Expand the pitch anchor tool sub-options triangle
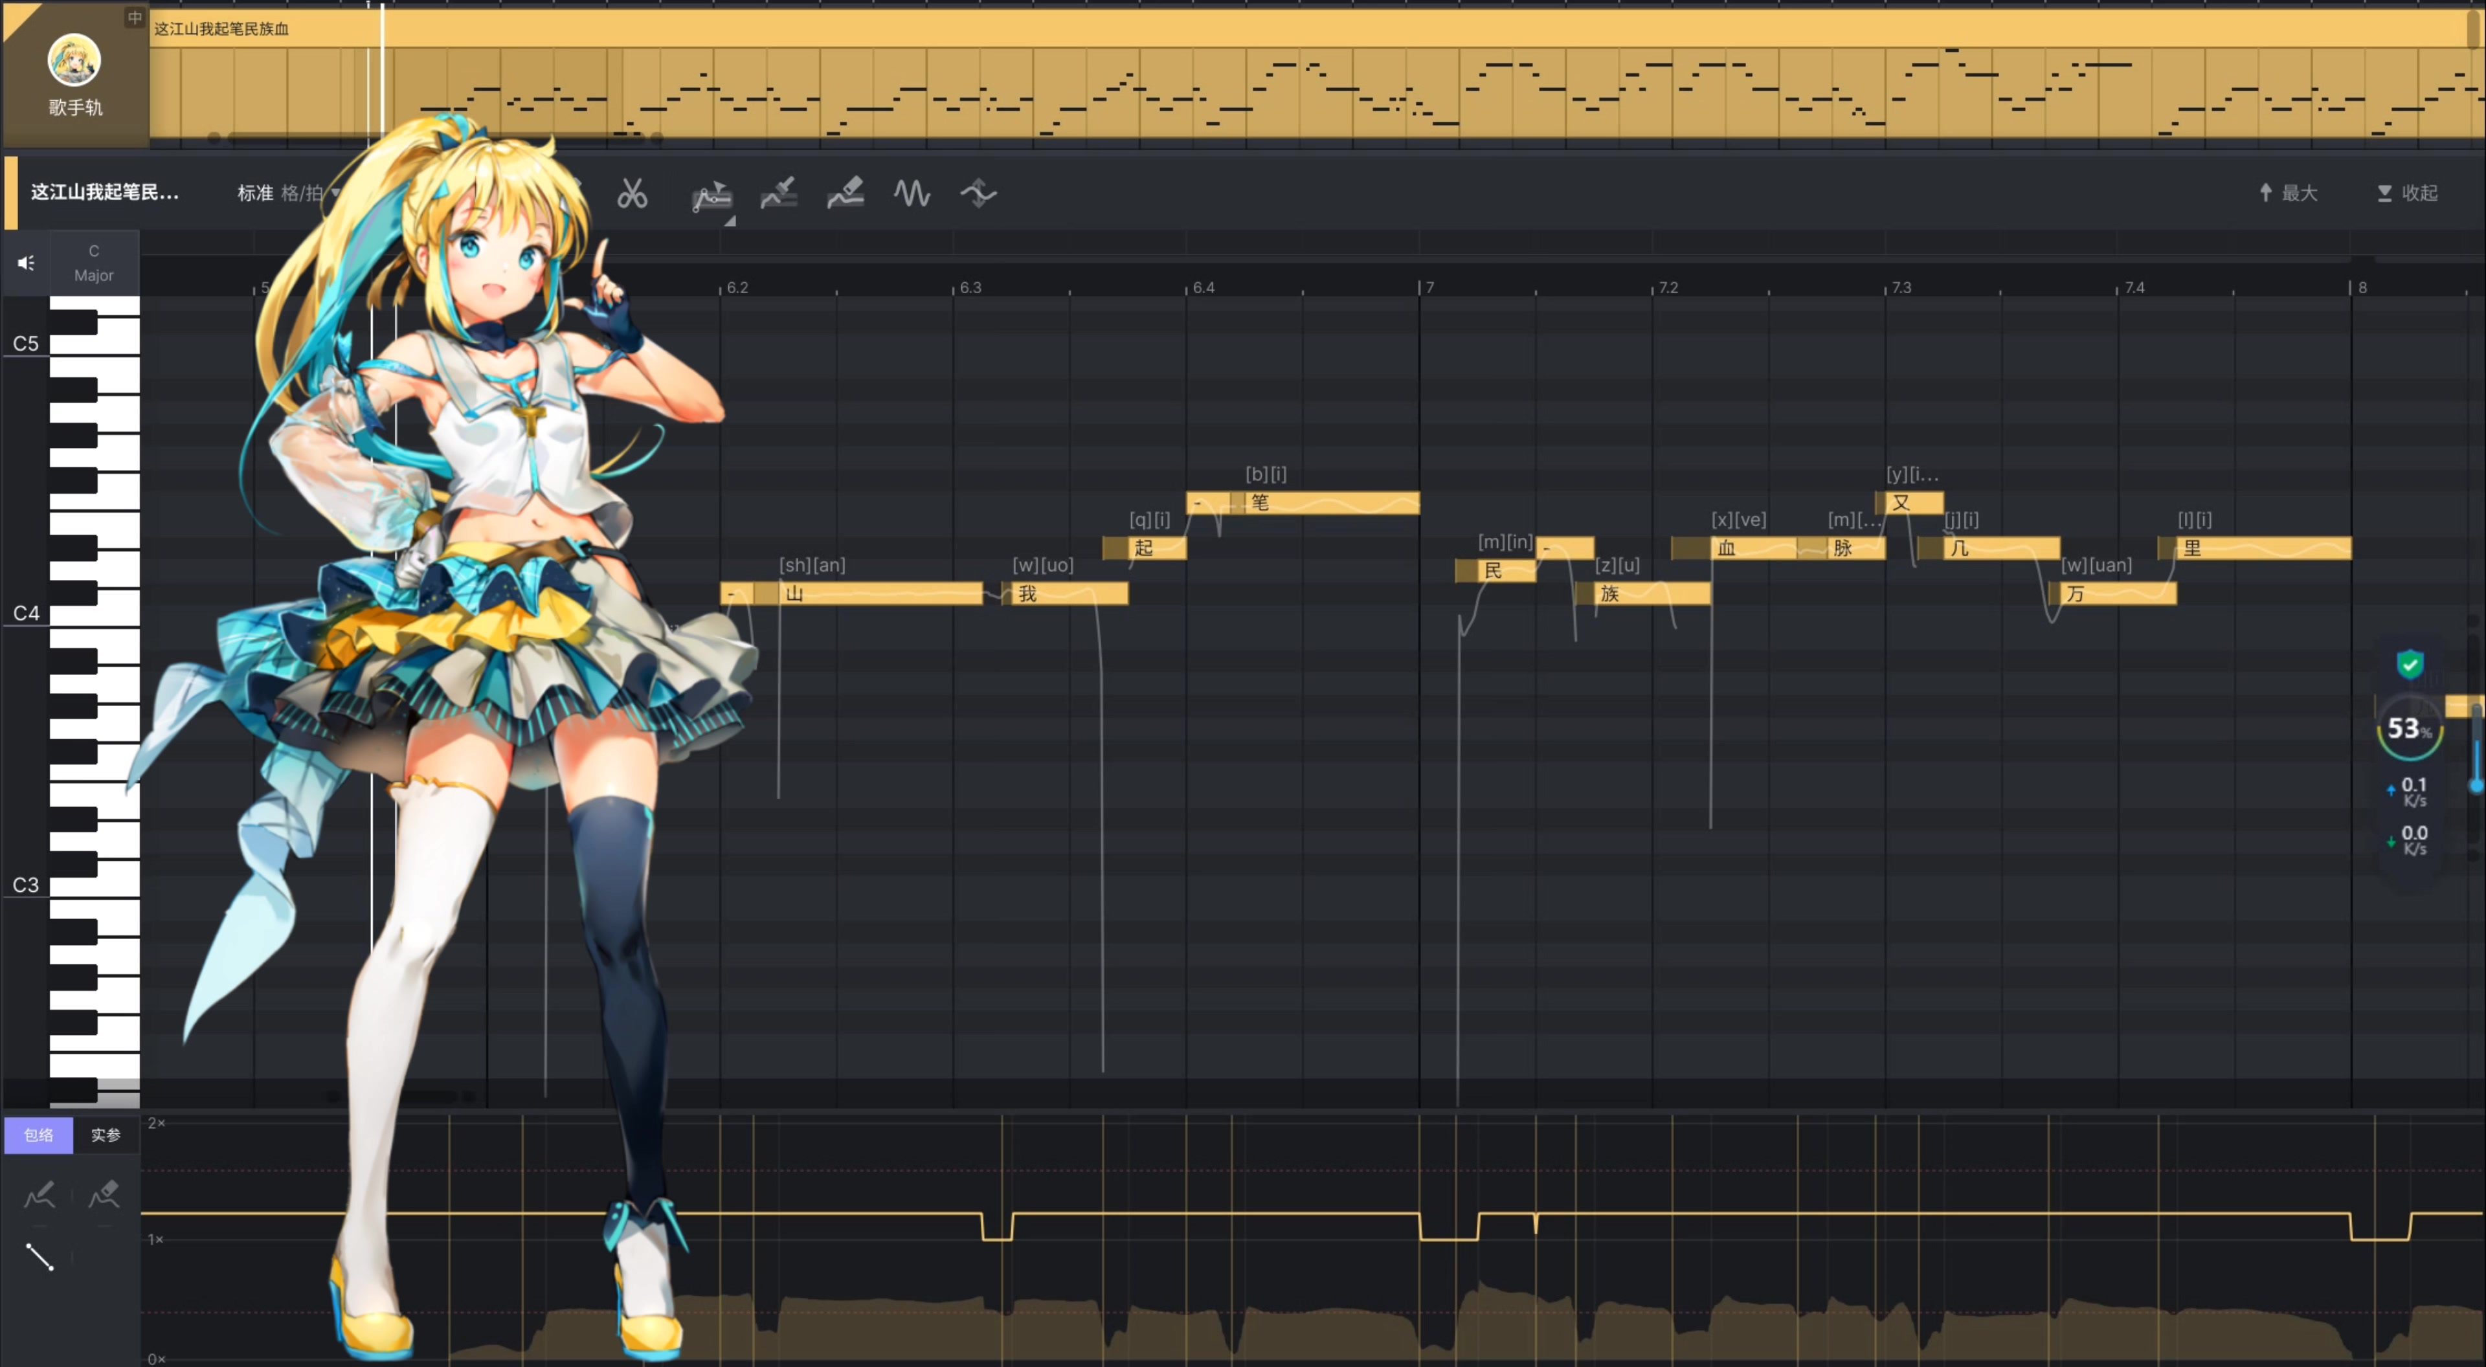Viewport: 2486px width, 1367px height. [730, 221]
